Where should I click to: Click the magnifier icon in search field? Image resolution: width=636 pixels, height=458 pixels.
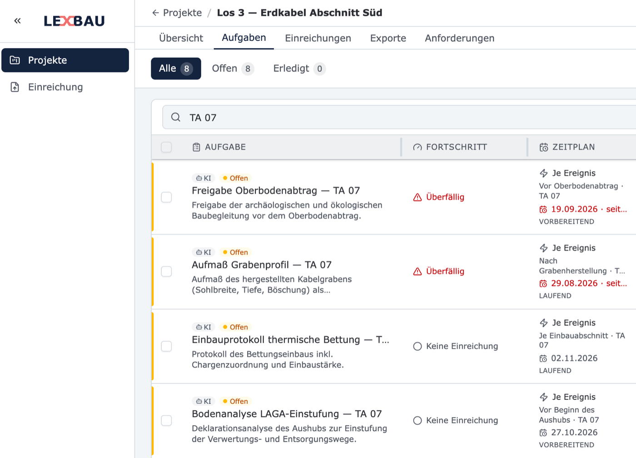(x=176, y=117)
